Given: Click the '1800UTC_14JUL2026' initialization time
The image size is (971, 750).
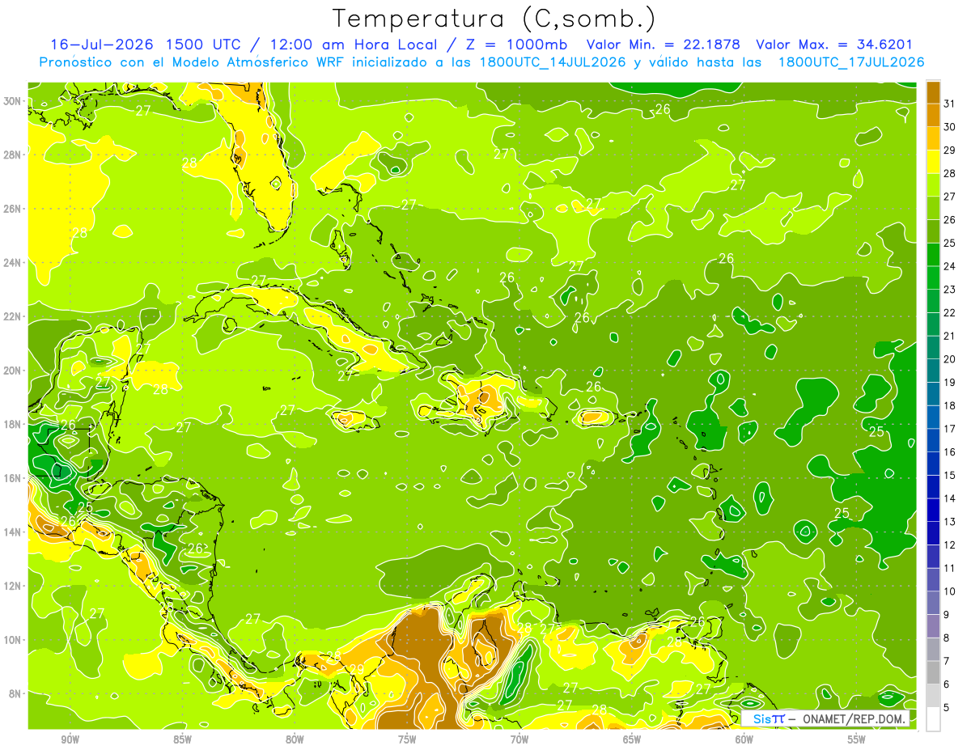Looking at the screenshot, I should (x=553, y=62).
